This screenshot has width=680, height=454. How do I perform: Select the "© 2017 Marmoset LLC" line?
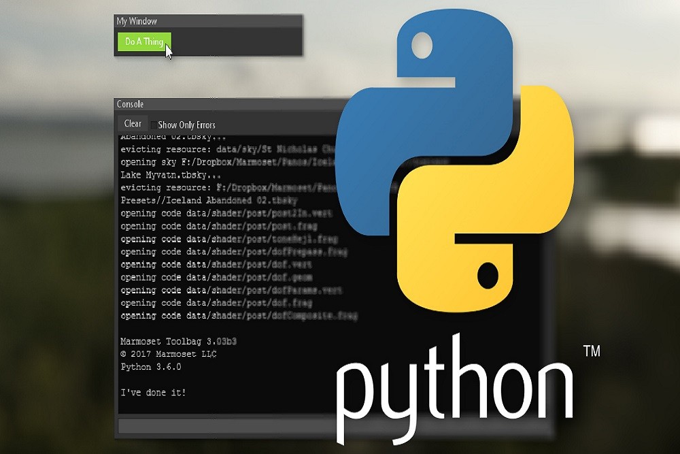(x=168, y=354)
